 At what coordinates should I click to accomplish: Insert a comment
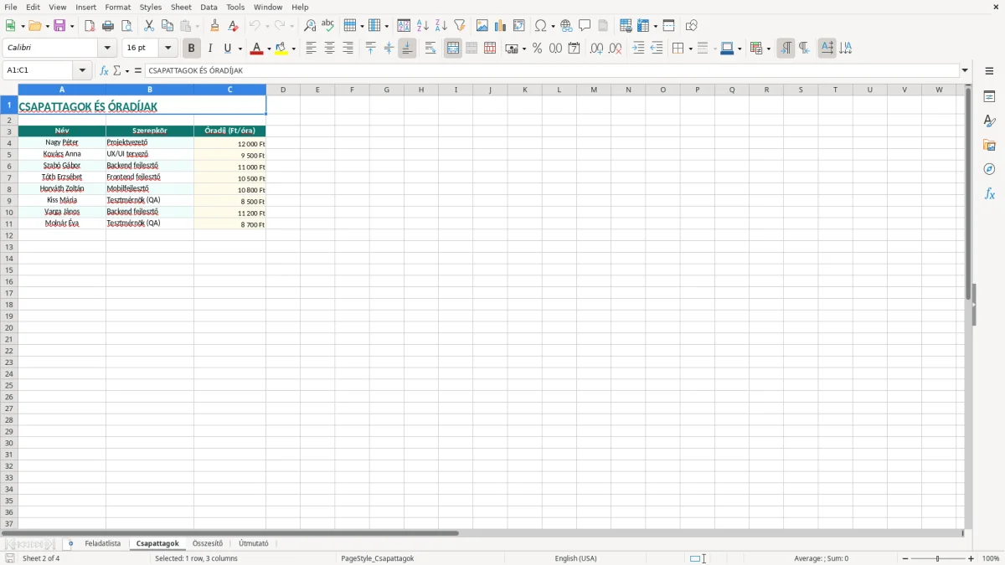click(585, 26)
